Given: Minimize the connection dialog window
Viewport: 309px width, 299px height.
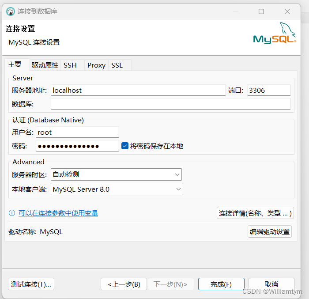Looking at the screenshot, I should [x=236, y=11].
